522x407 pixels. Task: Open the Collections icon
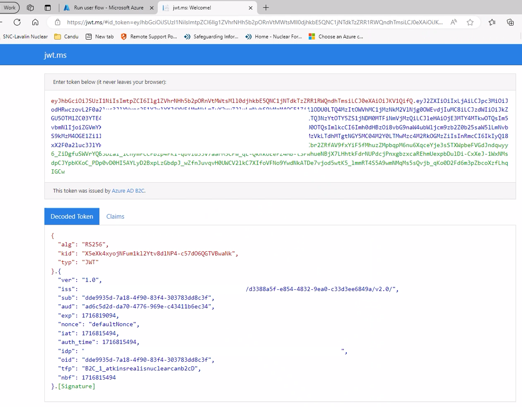pos(510,22)
